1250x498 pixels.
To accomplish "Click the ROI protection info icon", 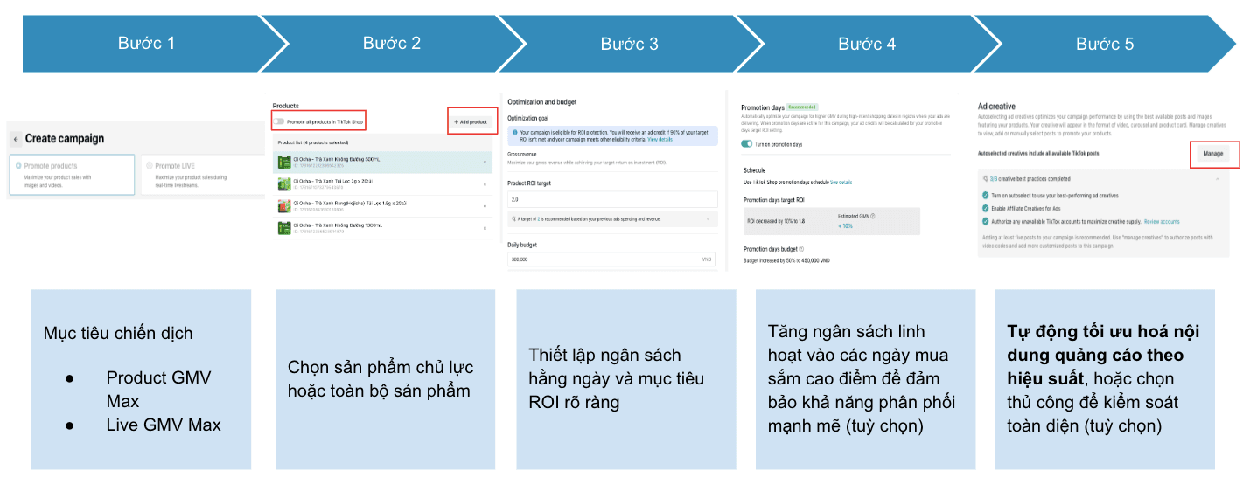I will [x=513, y=132].
